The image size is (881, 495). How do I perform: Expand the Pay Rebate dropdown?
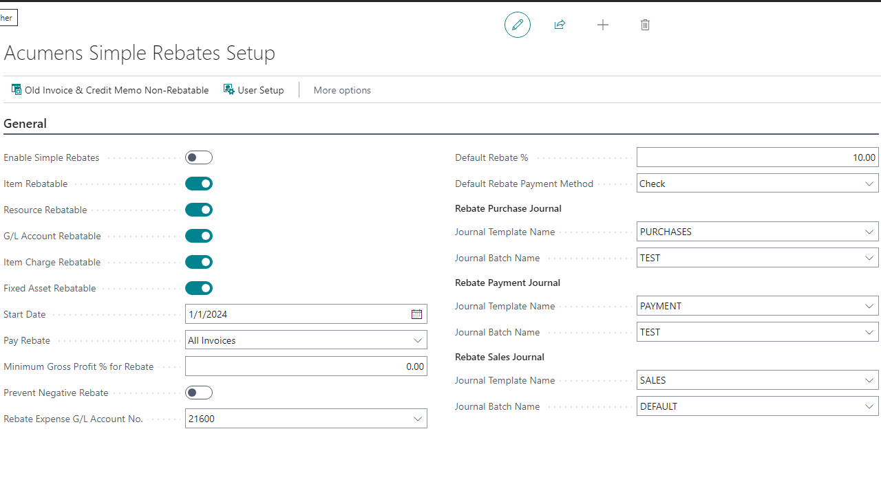pos(417,340)
